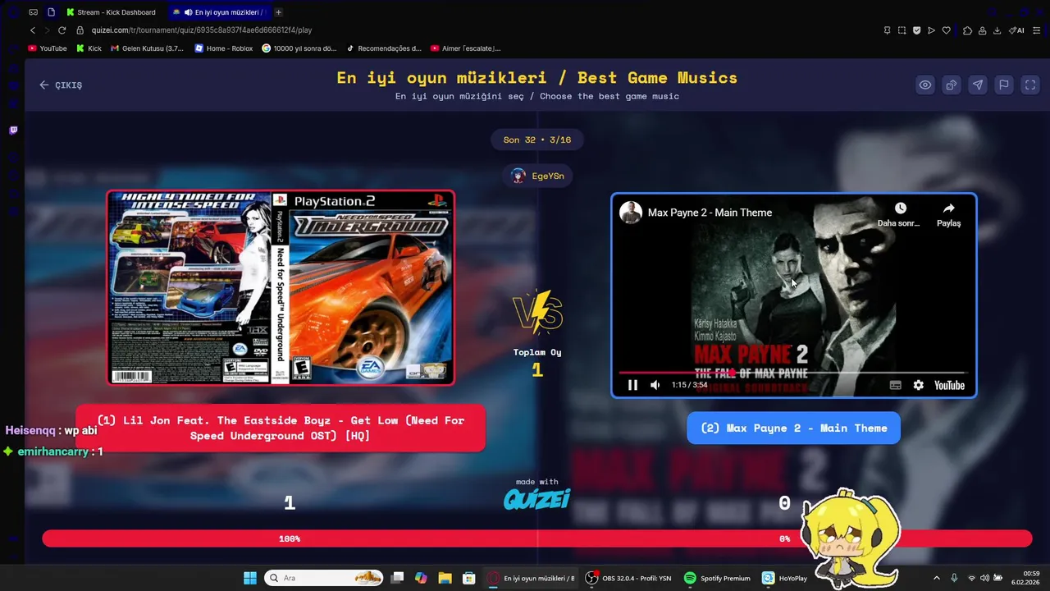The image size is (1050, 591).
Task: Reload the current page
Action: [x=62, y=30]
